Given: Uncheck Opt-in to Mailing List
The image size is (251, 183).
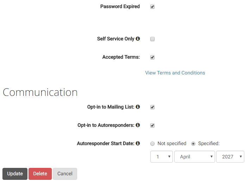Looking at the screenshot, I should tap(152, 107).
